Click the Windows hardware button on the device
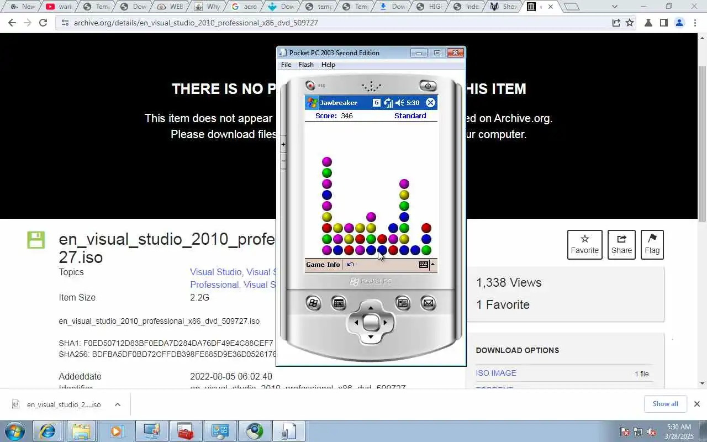The width and height of the screenshot is (707, 442). (313, 303)
